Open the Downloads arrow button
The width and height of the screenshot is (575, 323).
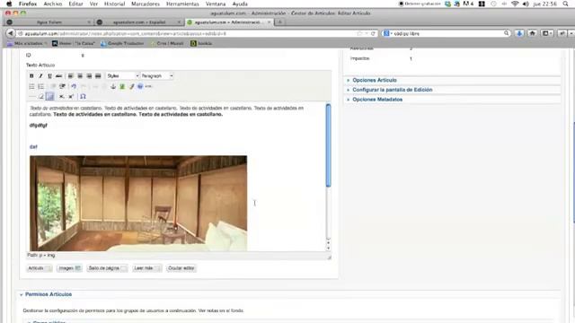(519, 33)
